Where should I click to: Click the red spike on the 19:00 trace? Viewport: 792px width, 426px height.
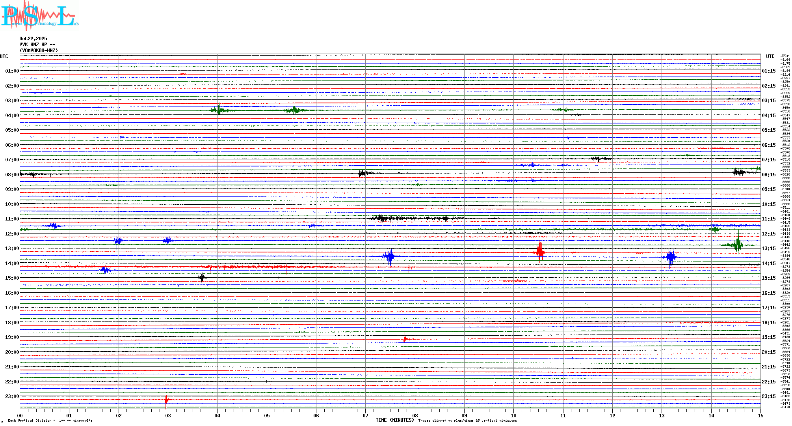click(x=405, y=338)
